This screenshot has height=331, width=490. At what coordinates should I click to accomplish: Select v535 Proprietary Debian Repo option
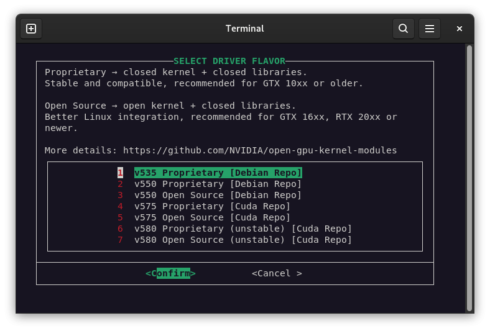pyautogui.click(x=218, y=173)
